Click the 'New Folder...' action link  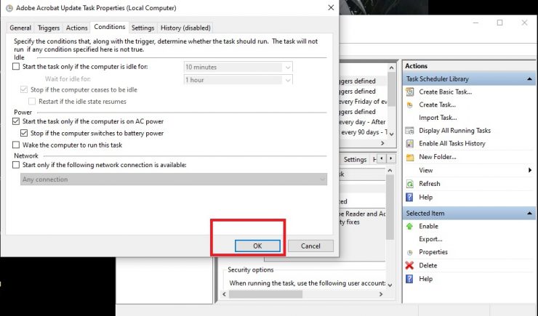click(438, 157)
